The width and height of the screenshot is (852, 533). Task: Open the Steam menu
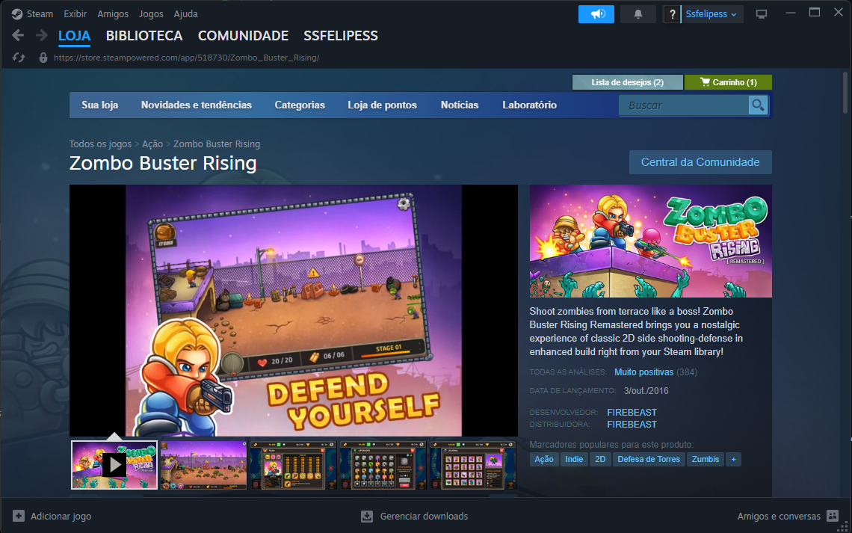coord(40,14)
